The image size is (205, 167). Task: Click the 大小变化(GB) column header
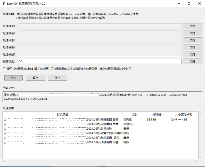(x=184, y=115)
